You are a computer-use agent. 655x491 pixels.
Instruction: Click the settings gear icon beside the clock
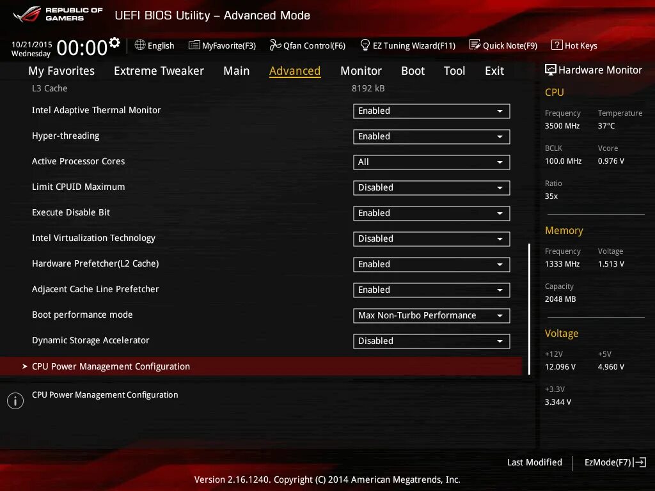114,43
